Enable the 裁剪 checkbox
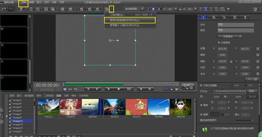The height and width of the screenshot is (137, 262). [201, 105]
